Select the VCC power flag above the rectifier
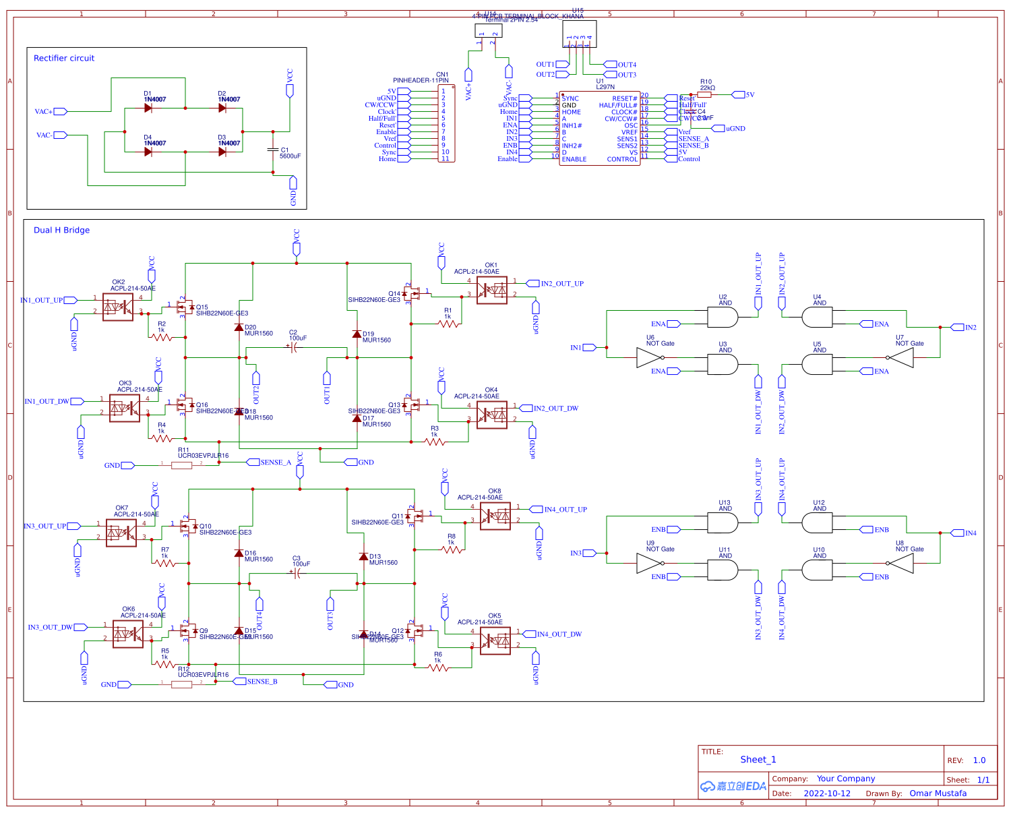Viewport: 1011px width, 813px height. pyautogui.click(x=290, y=92)
